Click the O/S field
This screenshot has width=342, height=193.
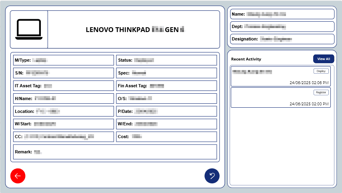tap(166, 99)
